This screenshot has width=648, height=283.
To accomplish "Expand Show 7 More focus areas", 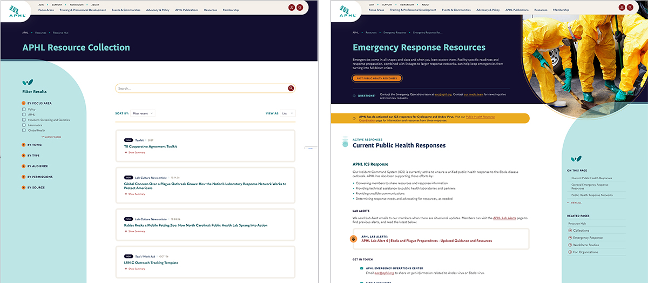I will [x=51, y=137].
